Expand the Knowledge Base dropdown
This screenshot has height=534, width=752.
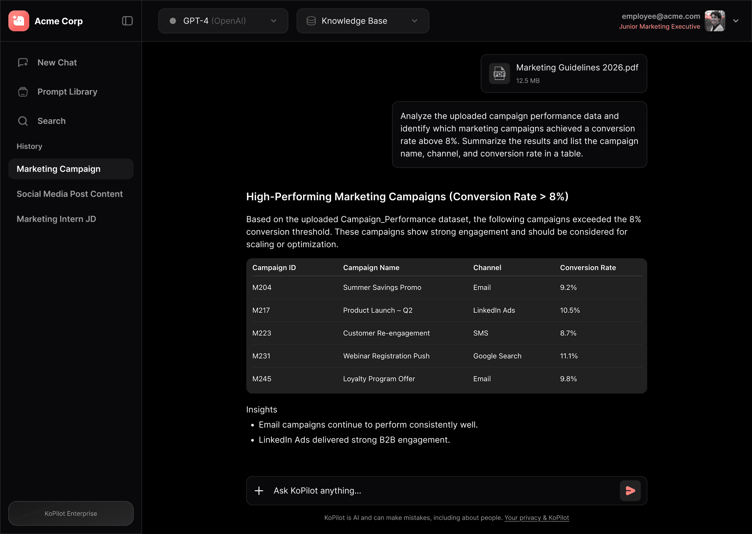click(414, 21)
